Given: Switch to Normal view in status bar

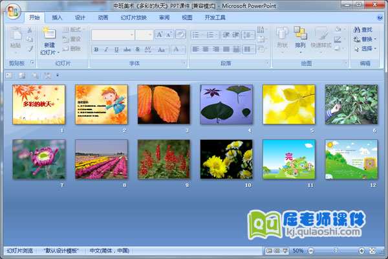Looking at the screenshot, I should point(269,251).
